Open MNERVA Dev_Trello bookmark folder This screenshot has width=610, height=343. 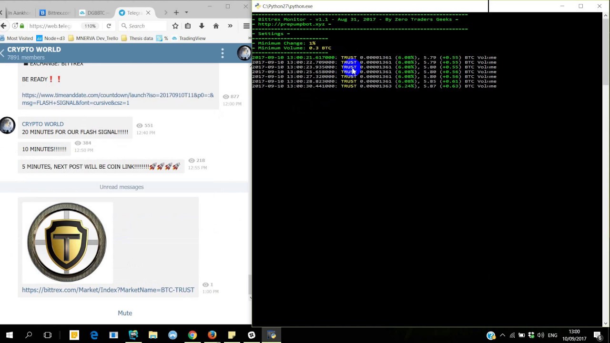(x=93, y=38)
